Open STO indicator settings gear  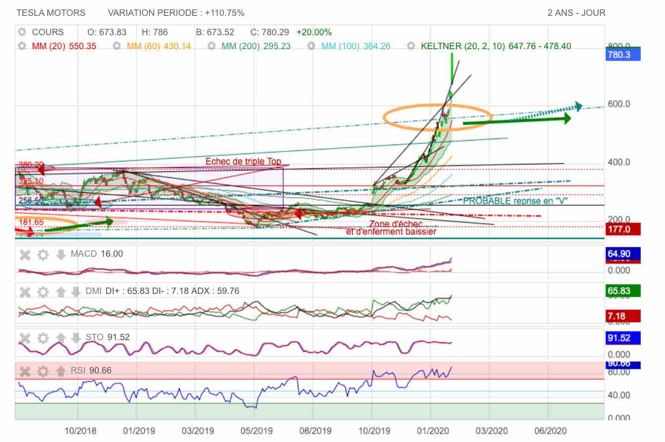click(43, 338)
